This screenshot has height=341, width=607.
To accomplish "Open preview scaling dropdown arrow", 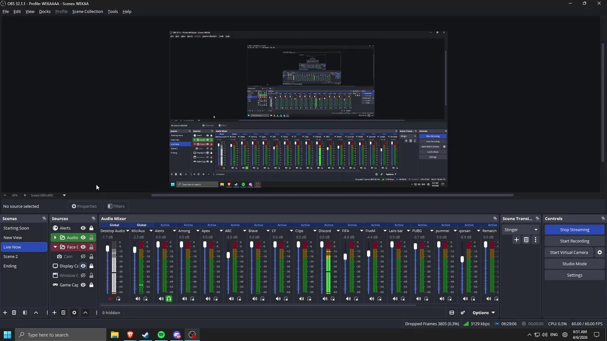I will [x=64, y=195].
